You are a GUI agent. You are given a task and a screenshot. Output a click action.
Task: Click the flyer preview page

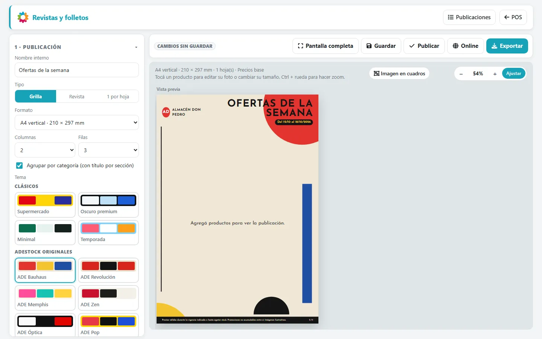point(238,209)
